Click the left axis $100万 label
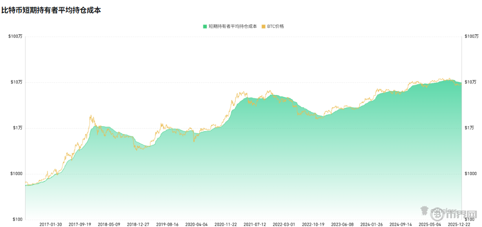 pos(15,37)
